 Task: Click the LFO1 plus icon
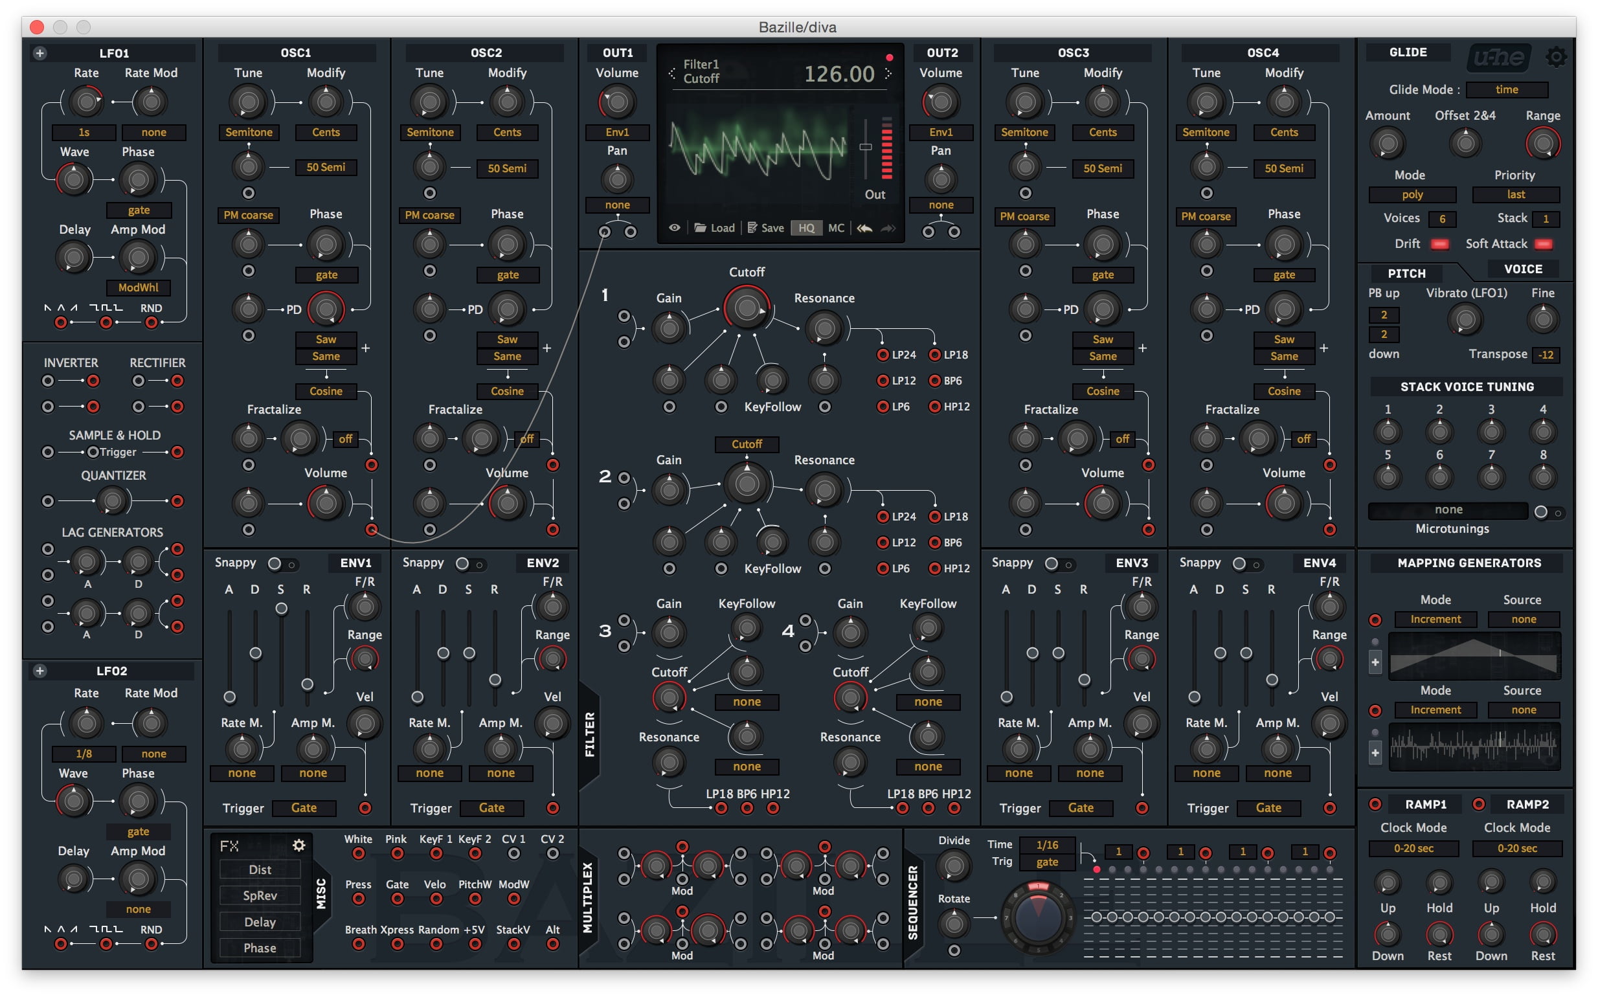39,53
